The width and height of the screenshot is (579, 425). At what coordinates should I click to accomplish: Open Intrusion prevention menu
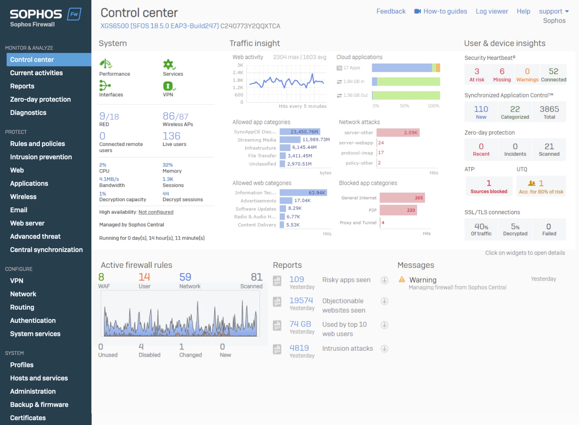click(41, 157)
